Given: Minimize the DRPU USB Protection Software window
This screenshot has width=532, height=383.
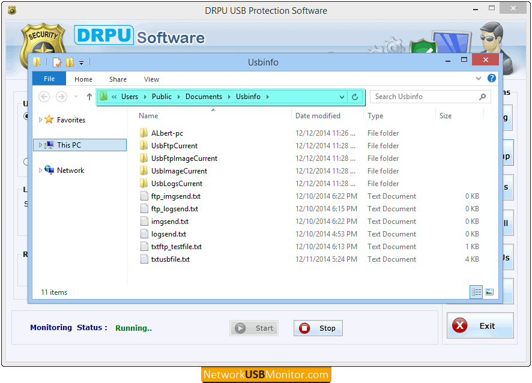Looking at the screenshot, I should click(x=476, y=9).
